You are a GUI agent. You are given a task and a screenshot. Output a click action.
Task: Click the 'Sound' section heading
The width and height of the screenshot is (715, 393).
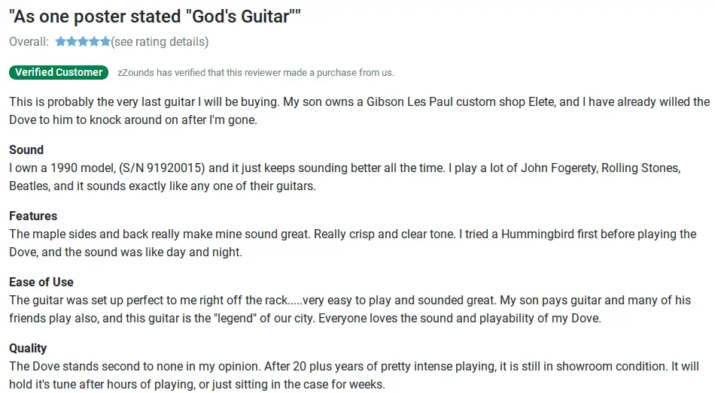click(26, 150)
